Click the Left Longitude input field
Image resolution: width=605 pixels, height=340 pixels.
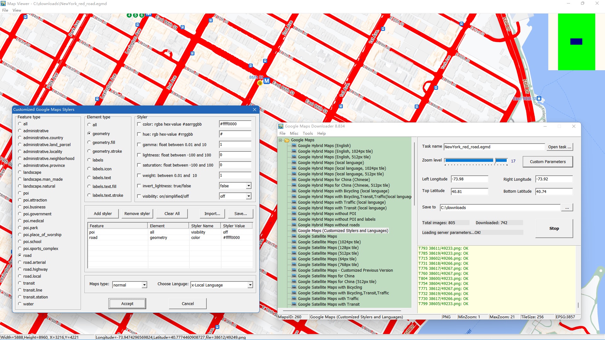click(x=469, y=179)
